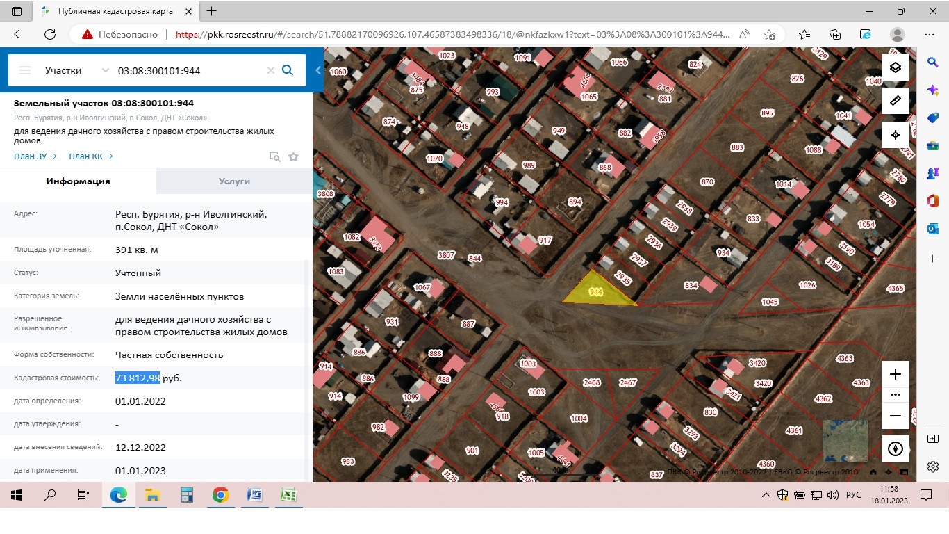Open the План КК link
The width and height of the screenshot is (949, 534).
pos(90,156)
